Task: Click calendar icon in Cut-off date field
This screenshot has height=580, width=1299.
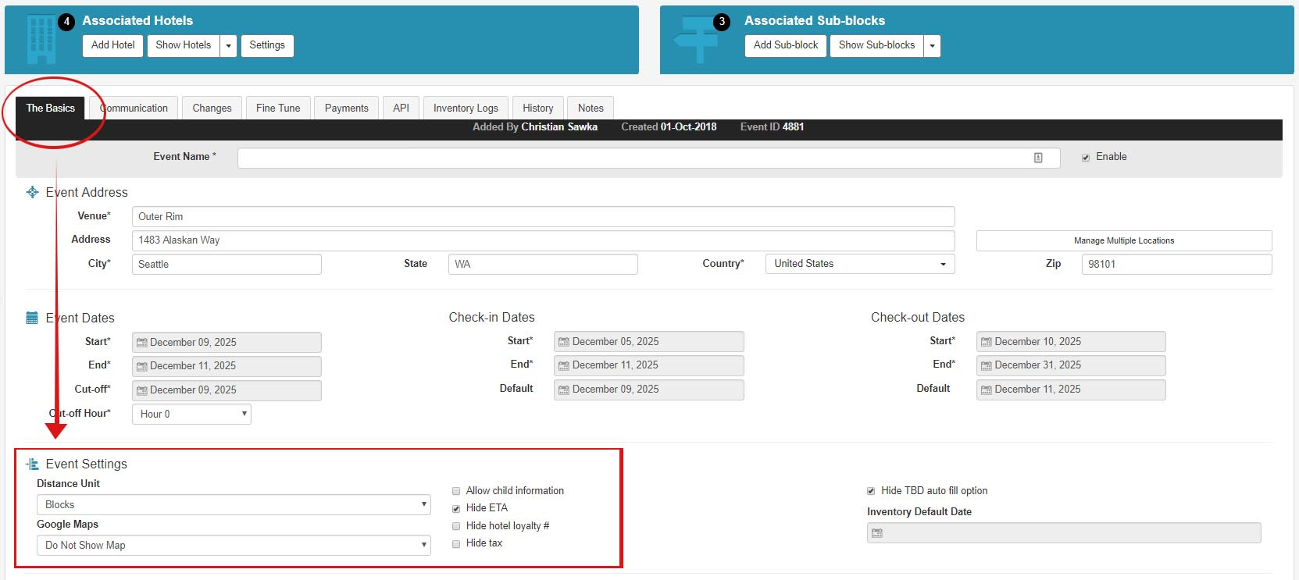Action: (x=142, y=390)
